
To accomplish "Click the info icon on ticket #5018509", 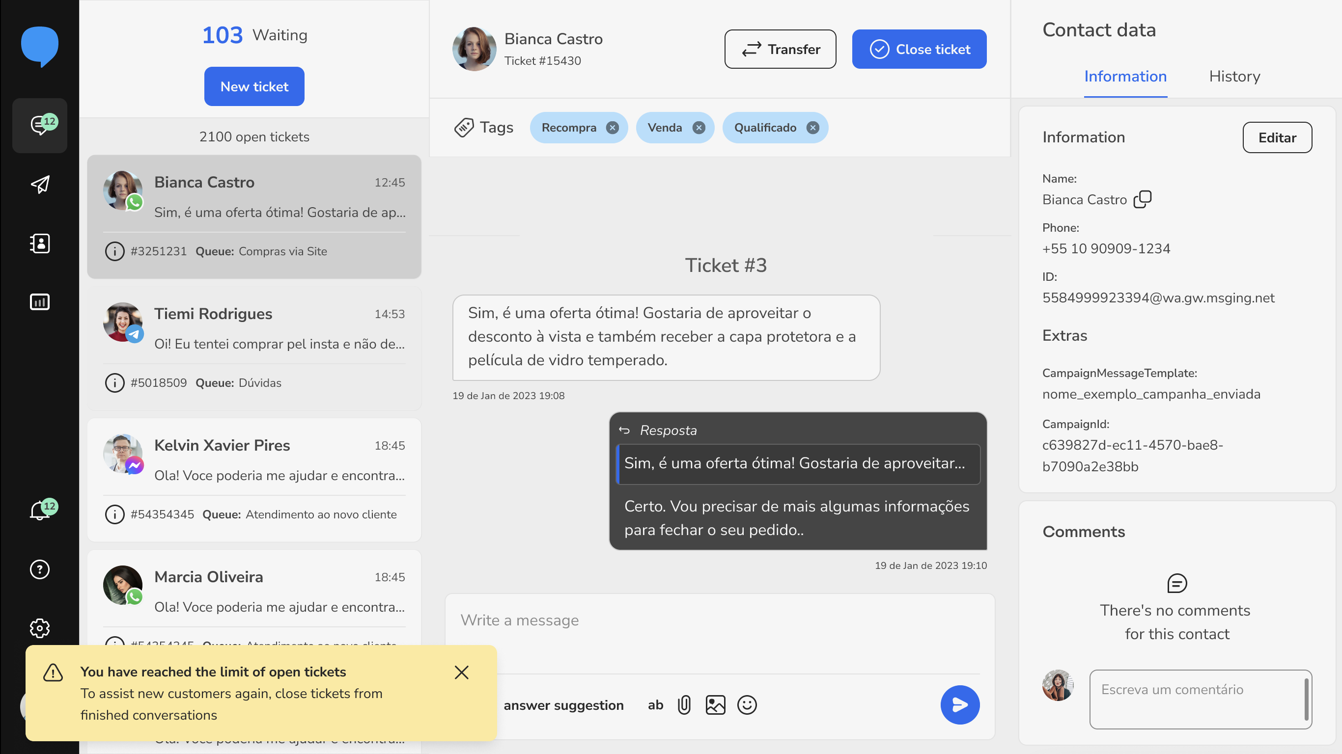I will point(114,383).
